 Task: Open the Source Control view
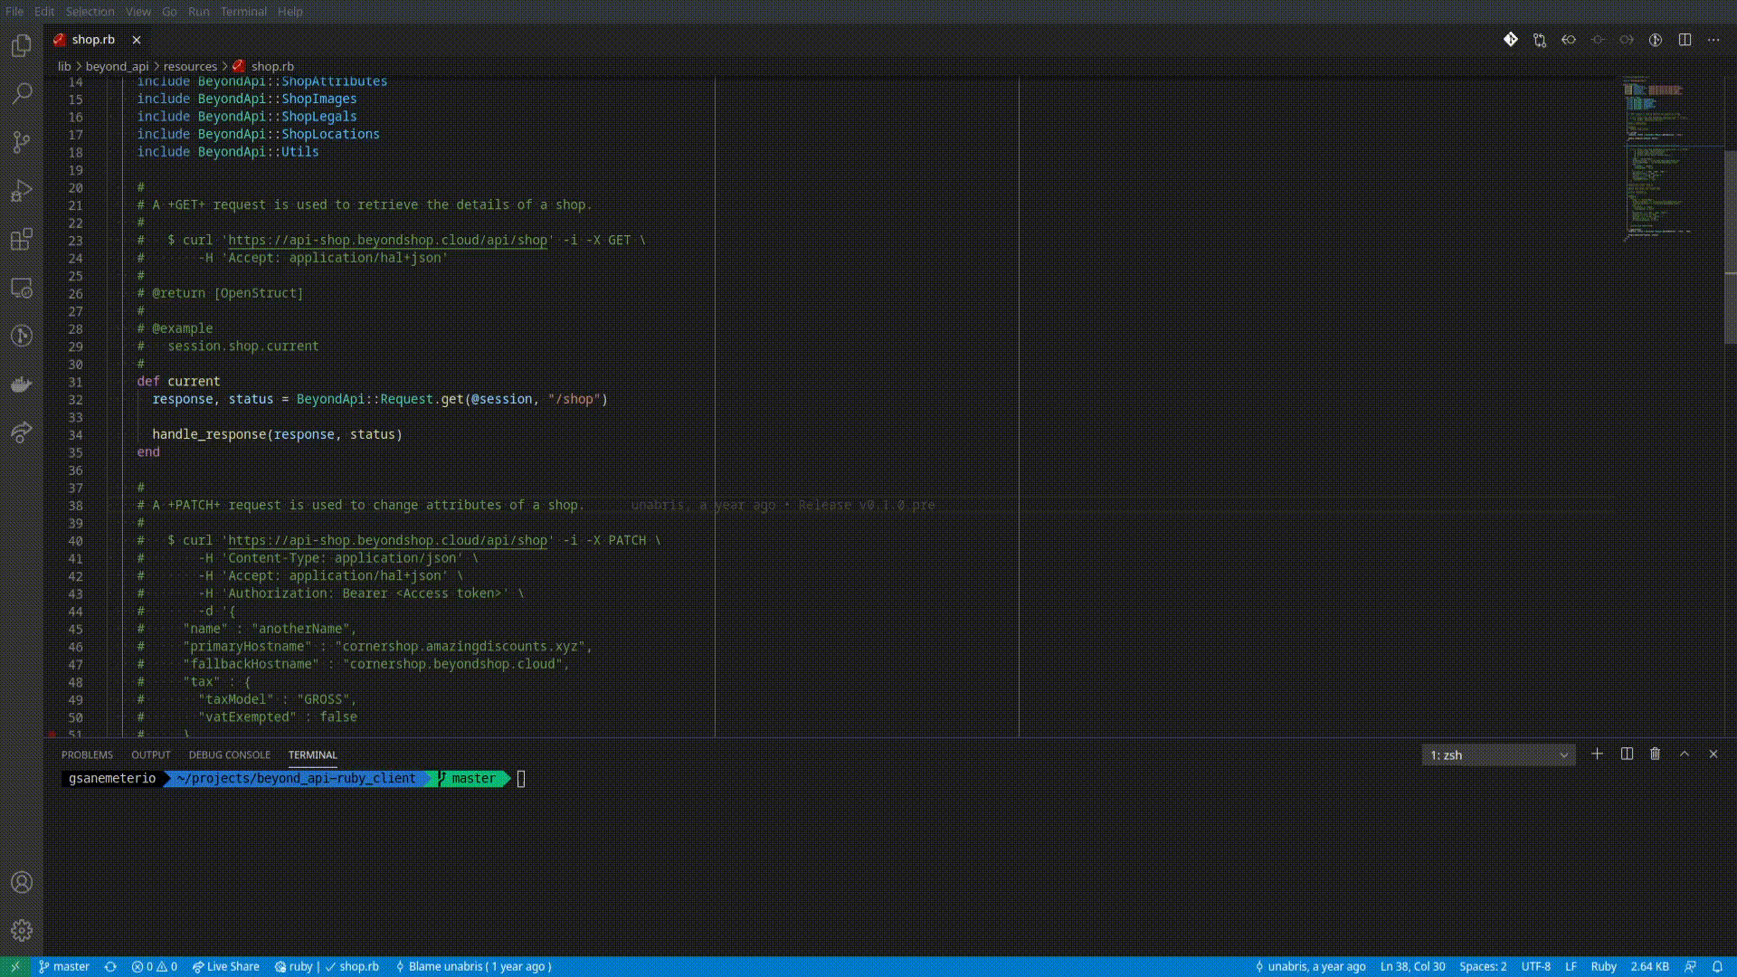[x=22, y=142]
